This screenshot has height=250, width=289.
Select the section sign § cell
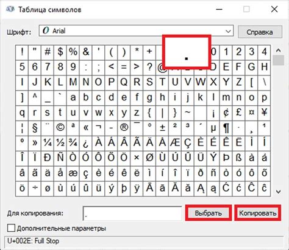pos(35,128)
